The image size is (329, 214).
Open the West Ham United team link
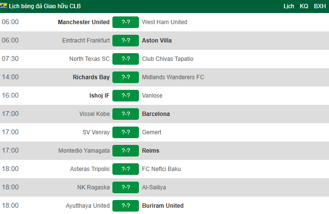pos(164,22)
